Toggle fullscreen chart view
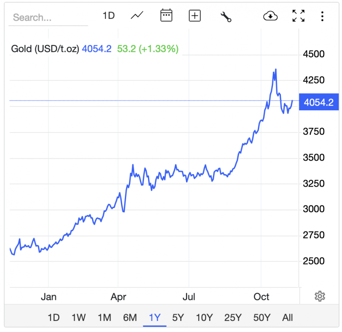 [298, 16]
